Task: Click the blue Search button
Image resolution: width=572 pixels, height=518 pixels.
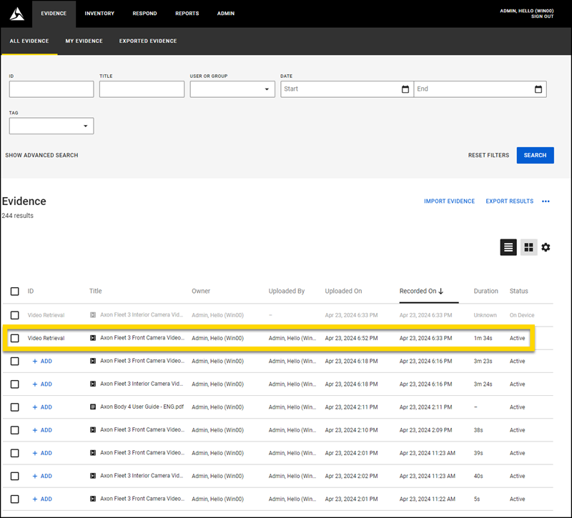Action: [x=535, y=155]
